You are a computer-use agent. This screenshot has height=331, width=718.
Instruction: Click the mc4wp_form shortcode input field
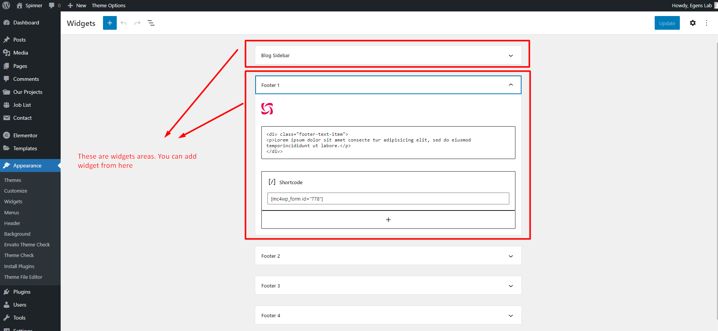tap(388, 198)
